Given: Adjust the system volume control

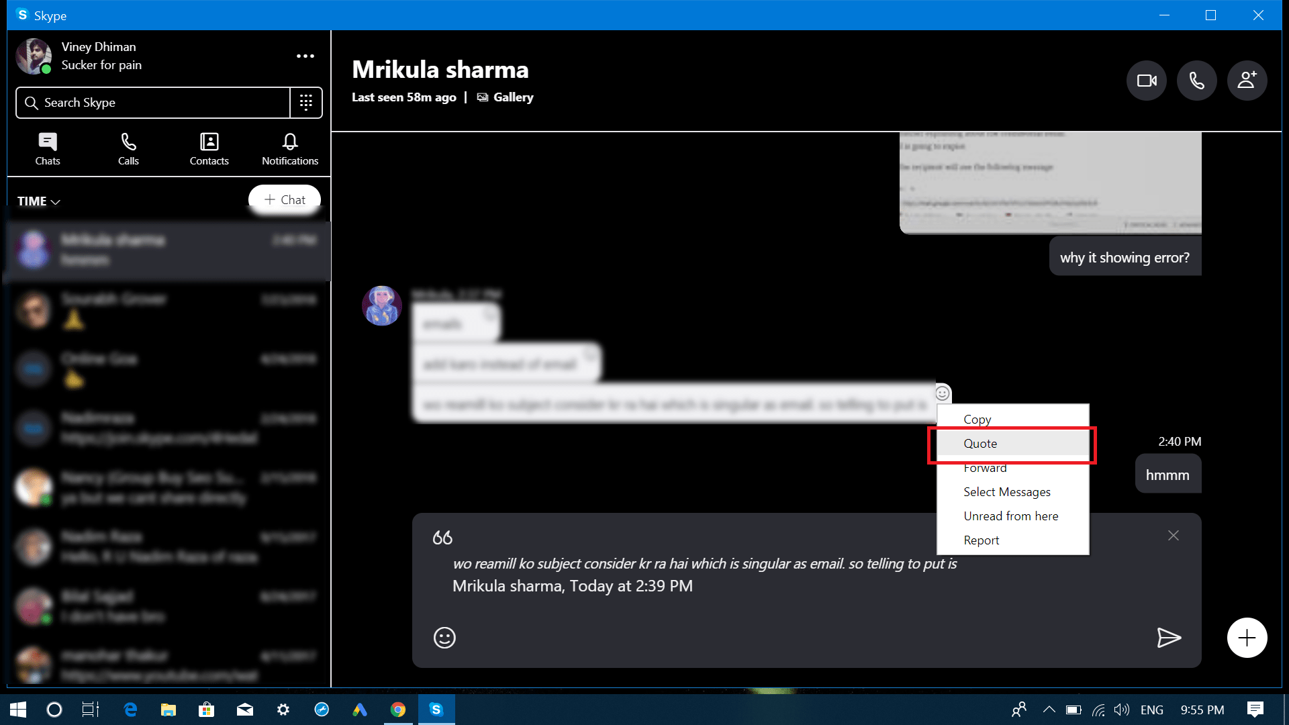Looking at the screenshot, I should click(1122, 710).
